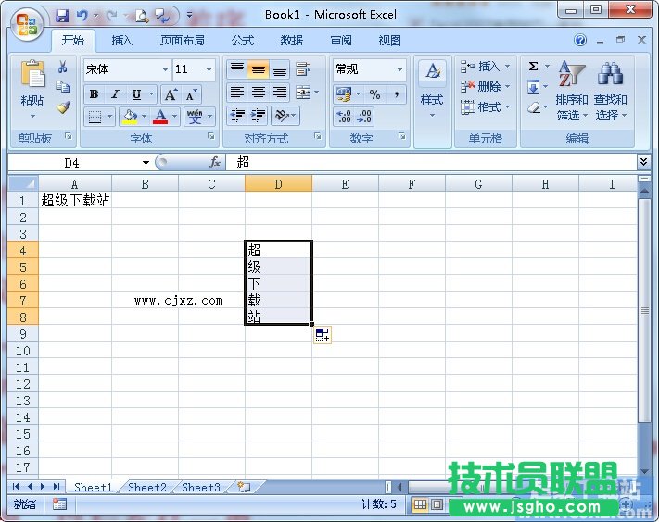This screenshot has width=659, height=522.
Task: Open the 公式 ribbon tab
Action: 243,41
